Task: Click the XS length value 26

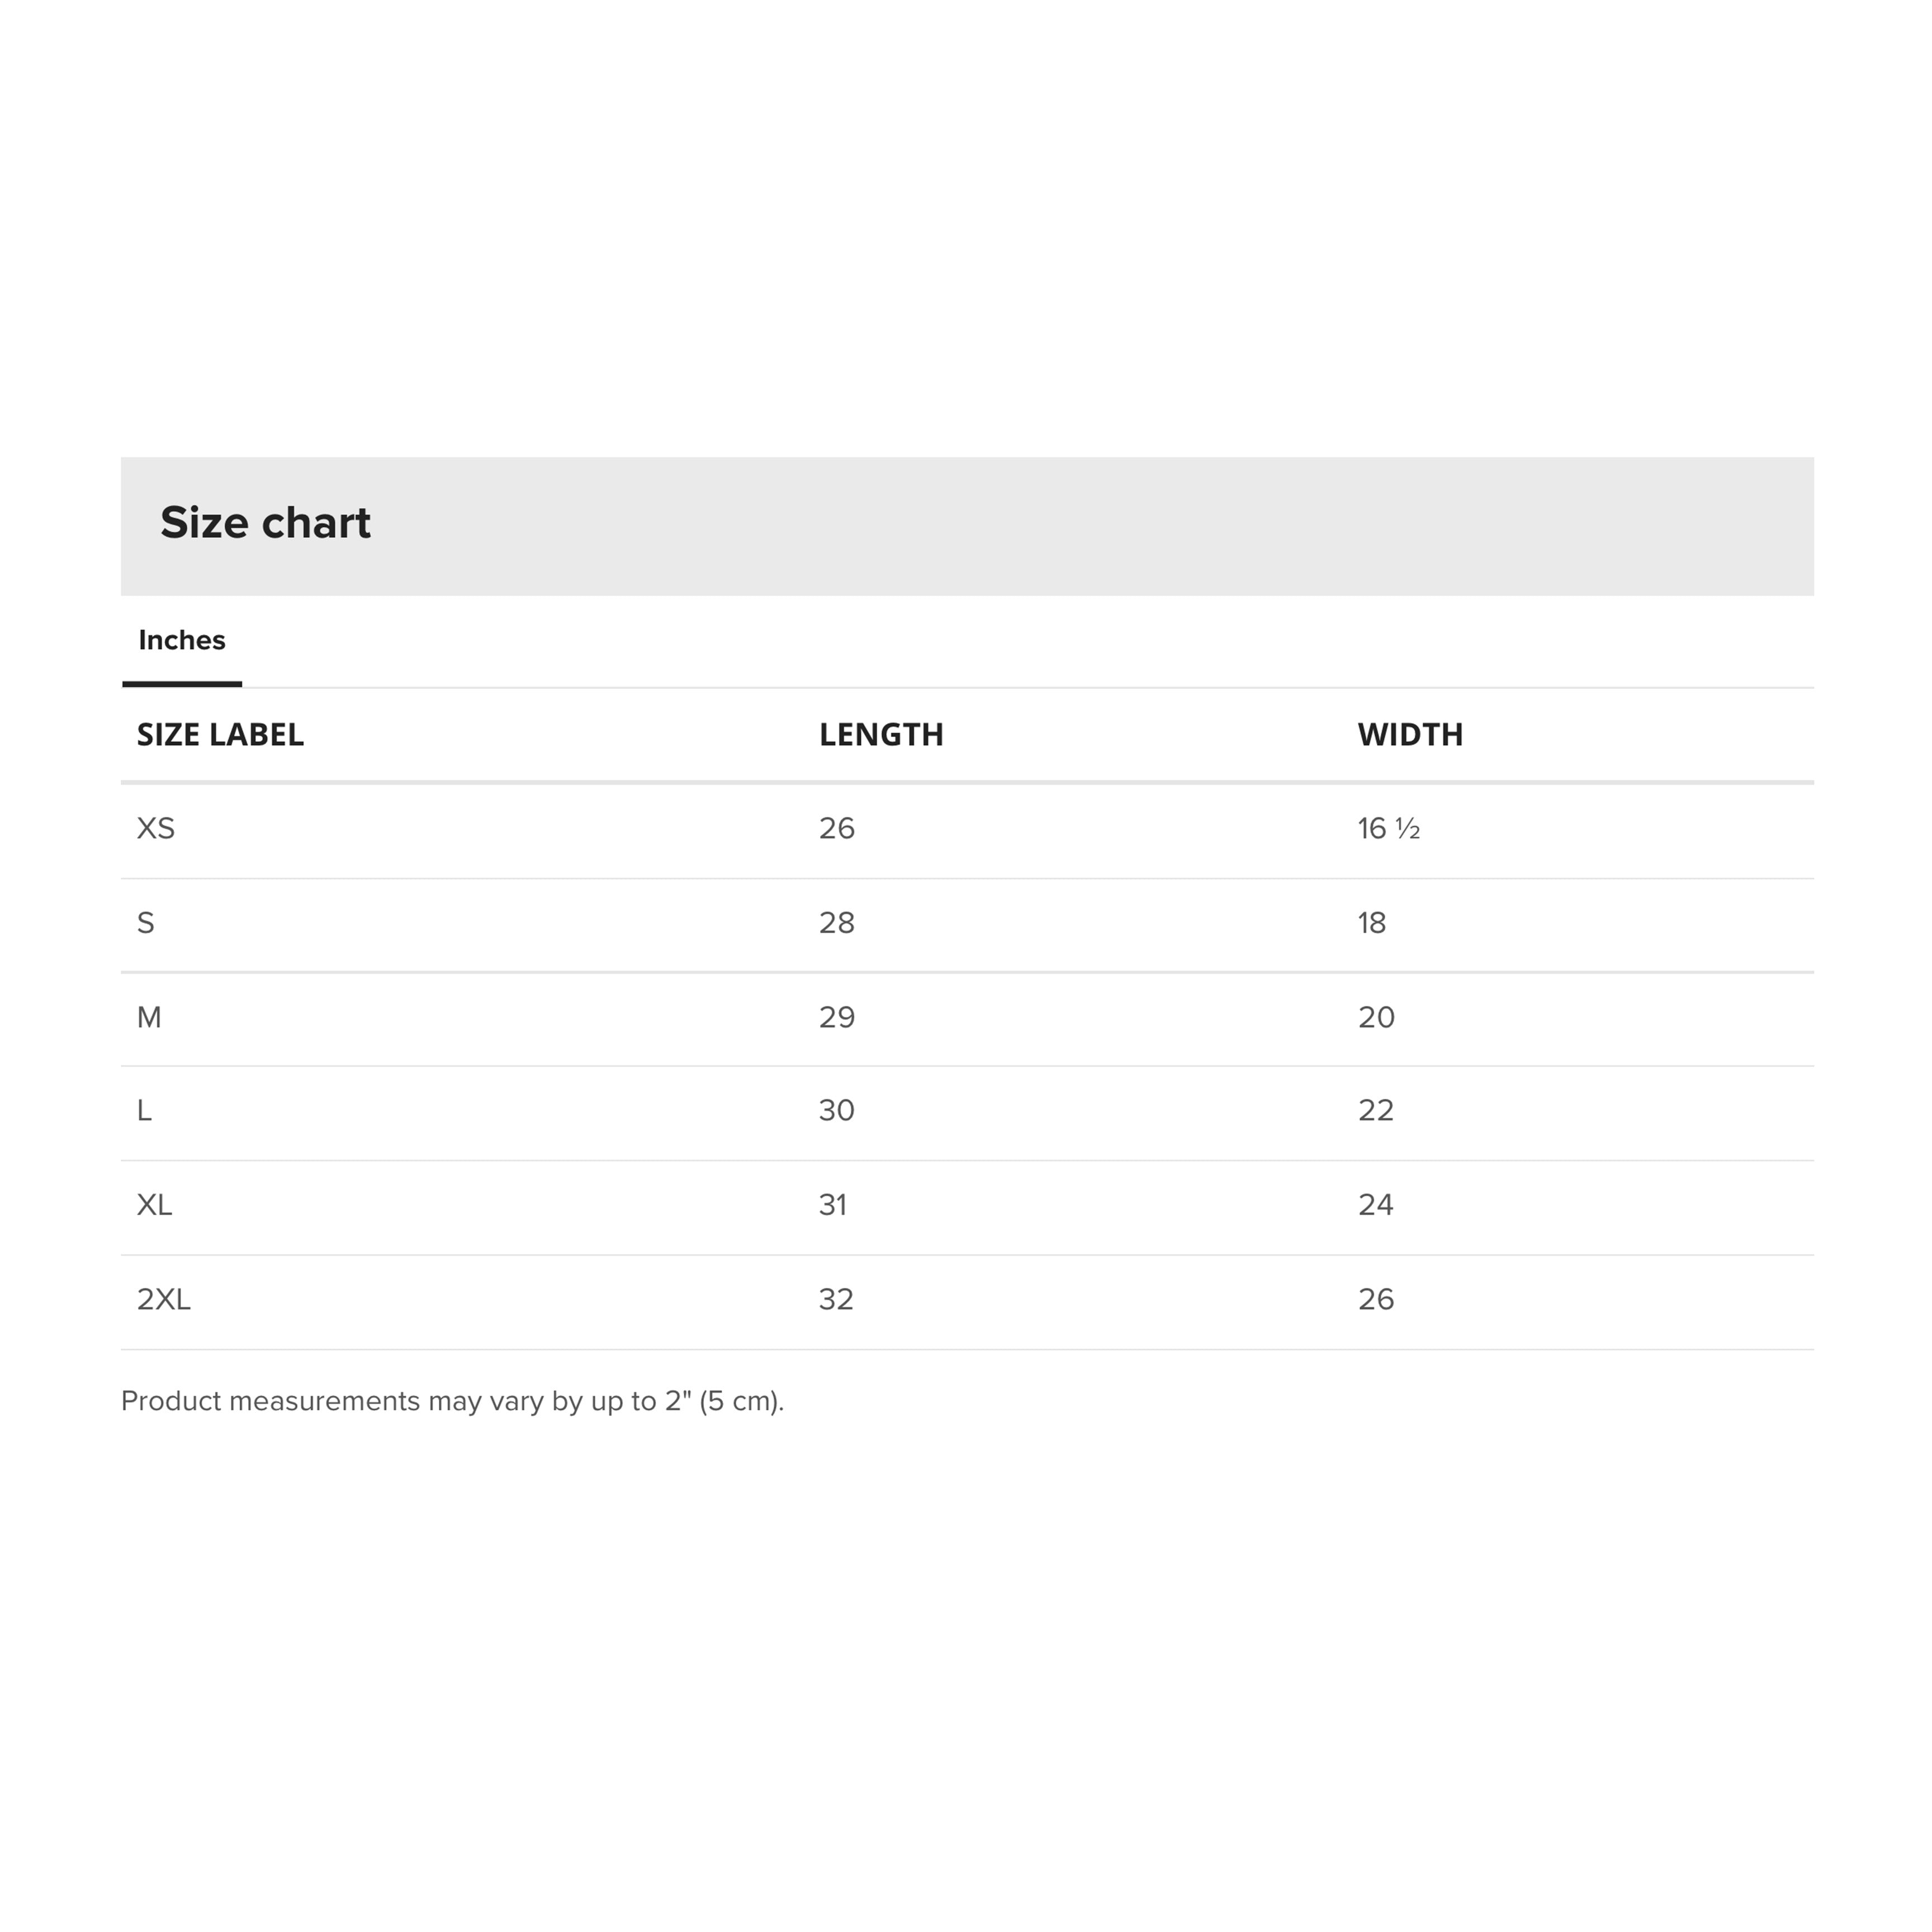Action: (837, 828)
